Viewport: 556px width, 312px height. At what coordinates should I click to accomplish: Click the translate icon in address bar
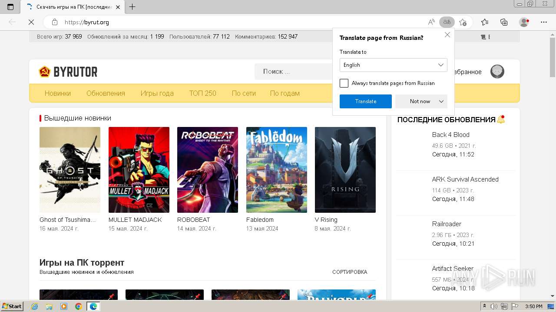[x=447, y=22]
